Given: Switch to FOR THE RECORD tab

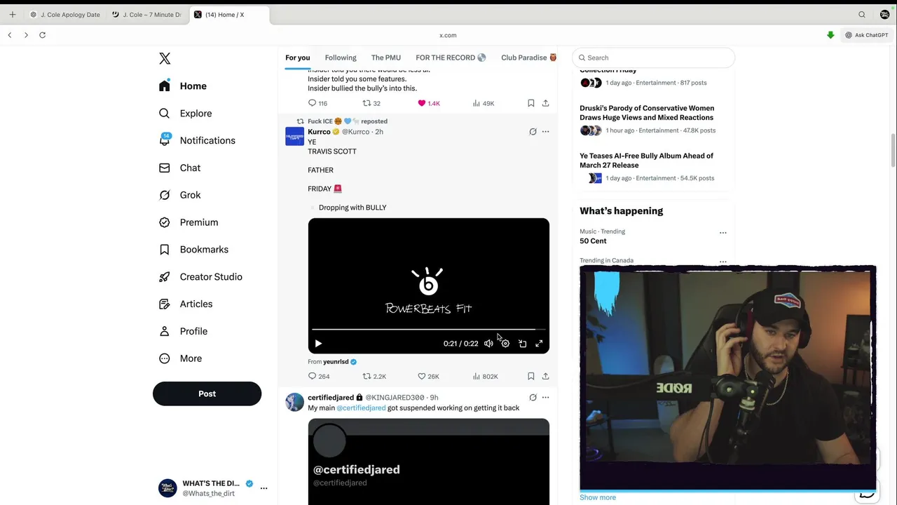Looking at the screenshot, I should point(451,58).
